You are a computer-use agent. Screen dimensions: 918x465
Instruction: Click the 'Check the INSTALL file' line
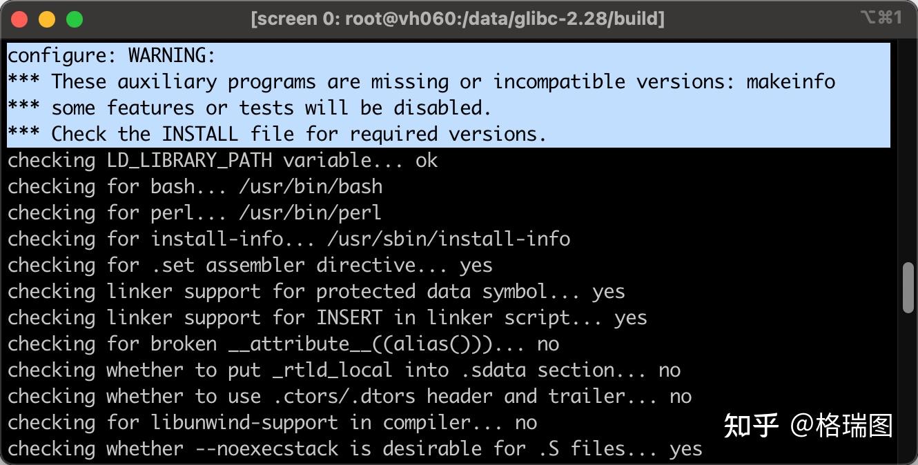277,134
